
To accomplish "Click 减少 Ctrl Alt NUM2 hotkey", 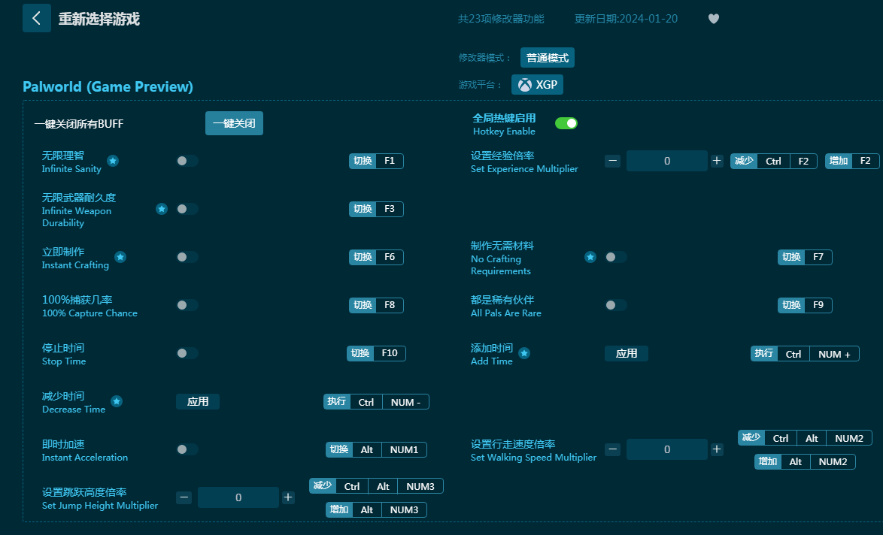I will pyautogui.click(x=805, y=437).
